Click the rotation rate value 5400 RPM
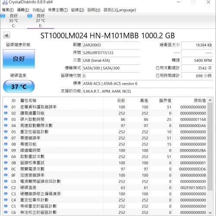216x216 pixels. [197, 60]
